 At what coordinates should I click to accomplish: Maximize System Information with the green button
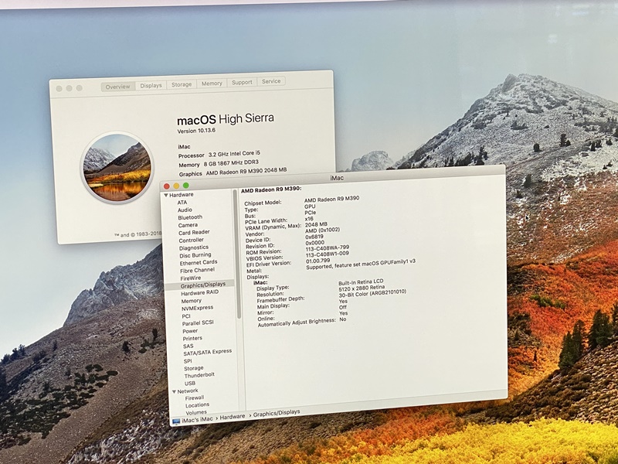[x=185, y=186]
